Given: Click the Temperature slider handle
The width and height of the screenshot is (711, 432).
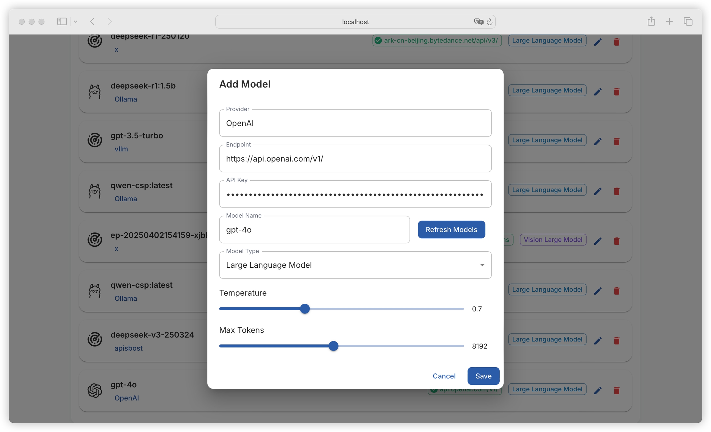Looking at the screenshot, I should 305,309.
